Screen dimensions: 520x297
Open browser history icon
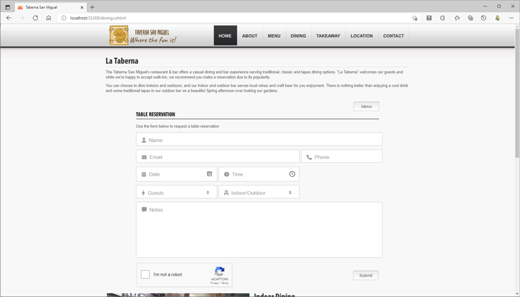484,18
